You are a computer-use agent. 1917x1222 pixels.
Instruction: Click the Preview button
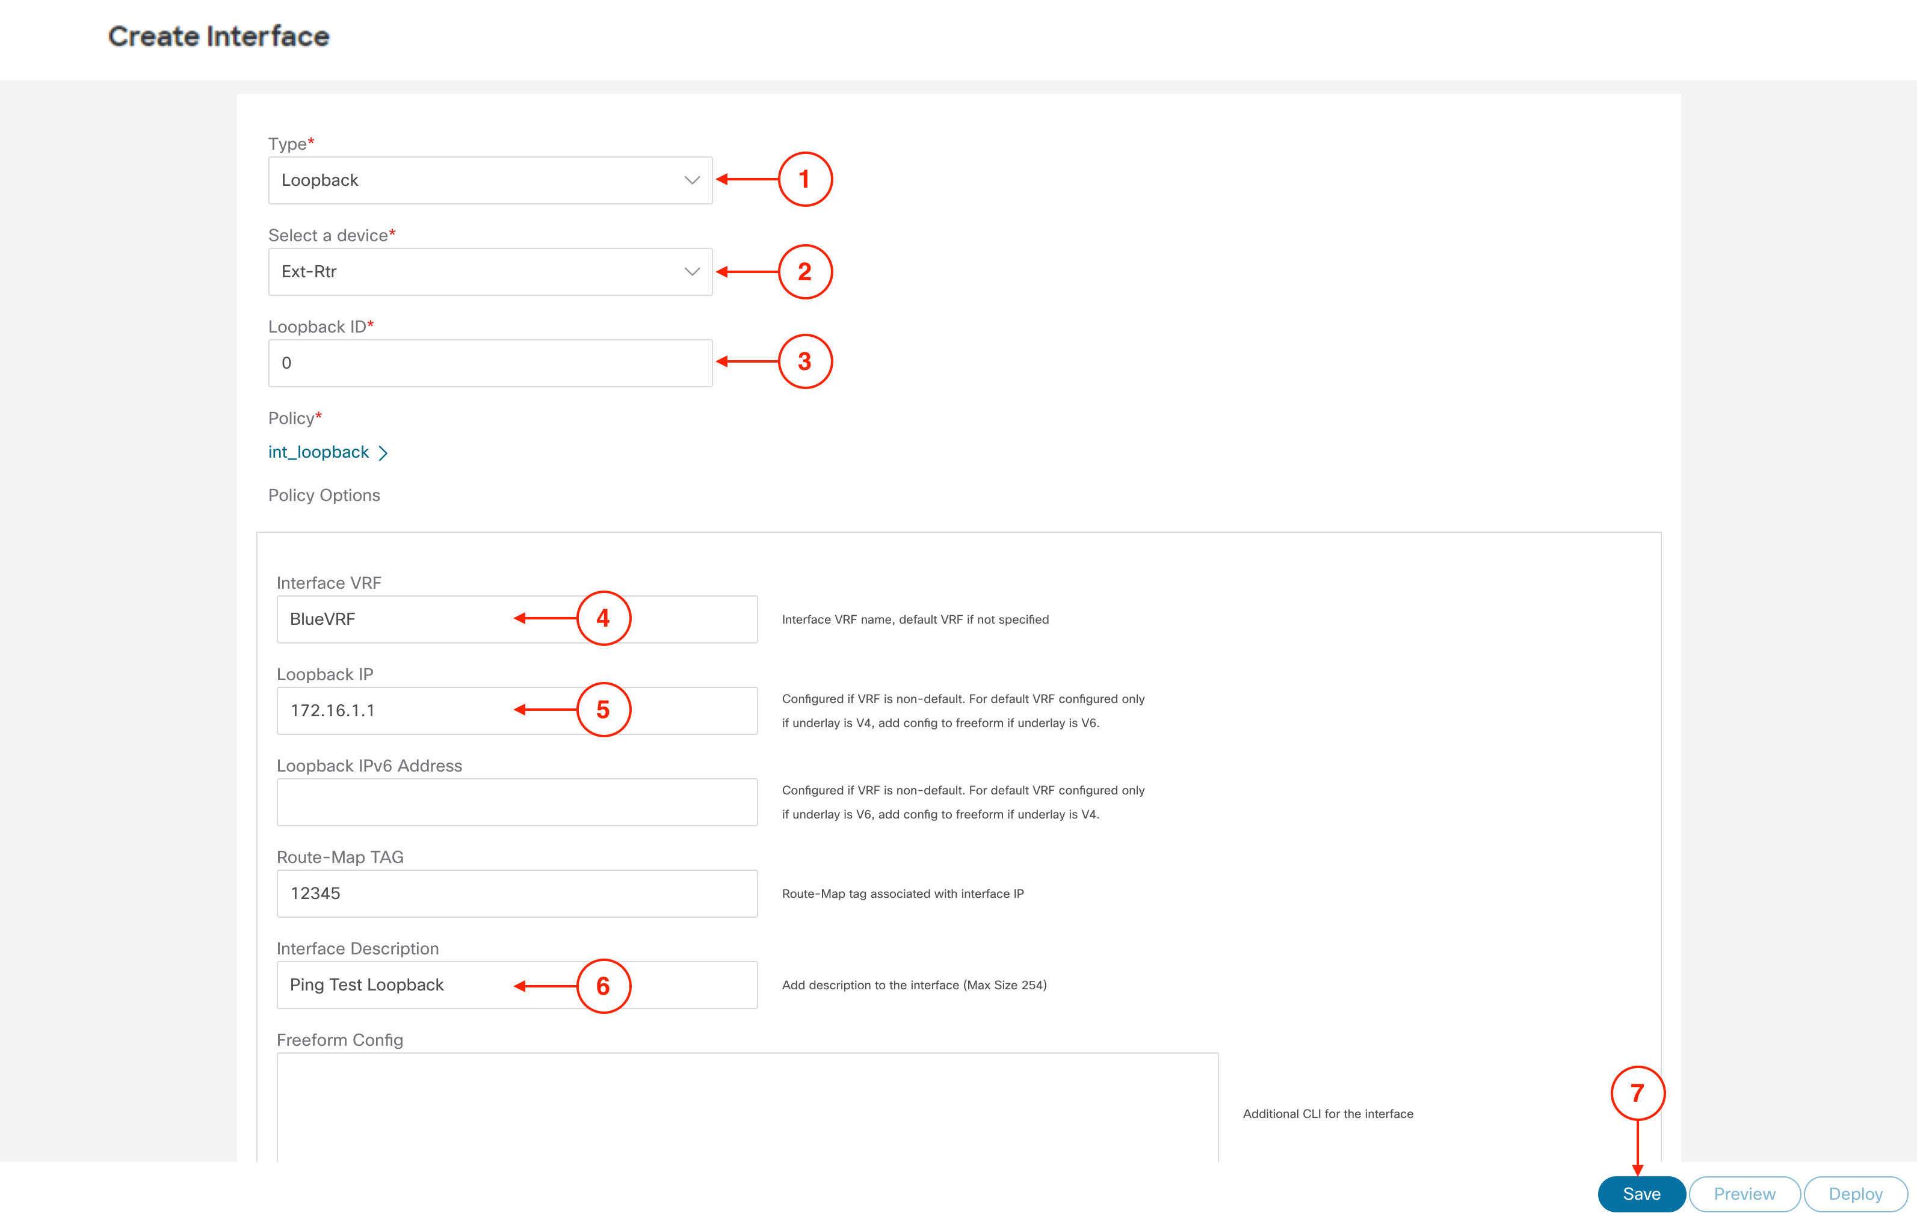[1744, 1194]
